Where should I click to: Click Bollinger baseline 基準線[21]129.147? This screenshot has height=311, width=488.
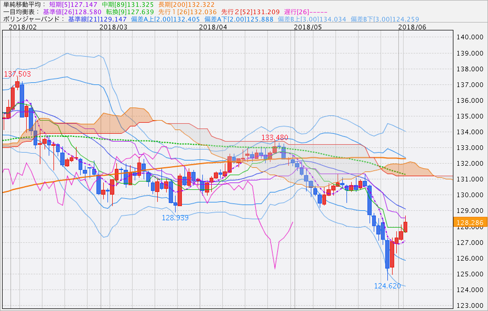pyautogui.click(x=97, y=19)
